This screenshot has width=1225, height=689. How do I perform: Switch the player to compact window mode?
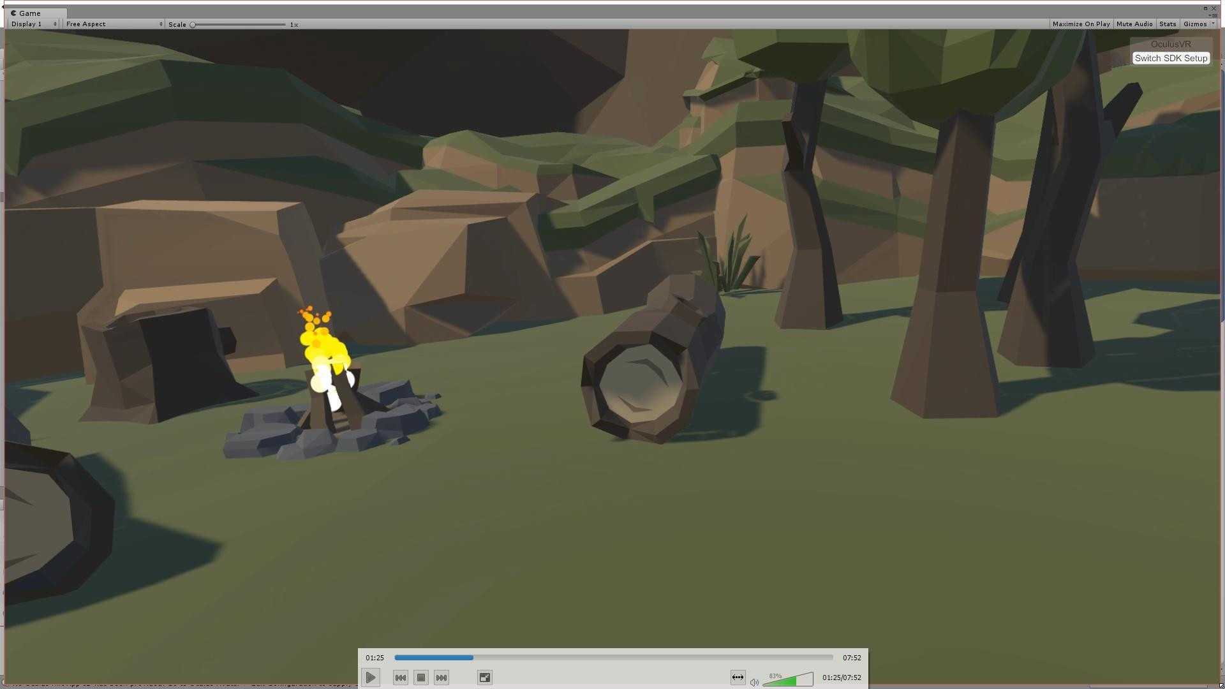point(485,678)
